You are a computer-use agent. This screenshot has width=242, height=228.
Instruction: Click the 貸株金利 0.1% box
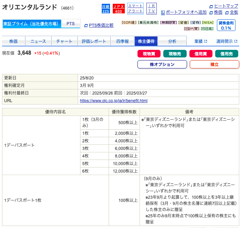point(226,25)
